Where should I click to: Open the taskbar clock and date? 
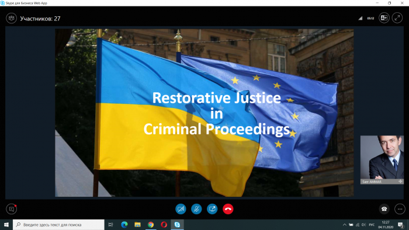point(386,225)
